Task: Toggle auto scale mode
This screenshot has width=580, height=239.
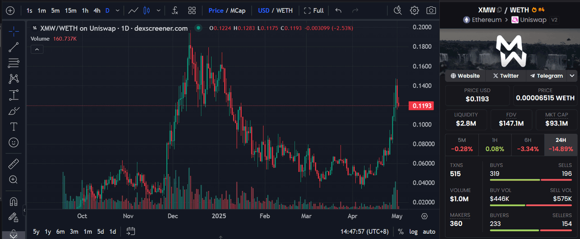Action: (429, 231)
